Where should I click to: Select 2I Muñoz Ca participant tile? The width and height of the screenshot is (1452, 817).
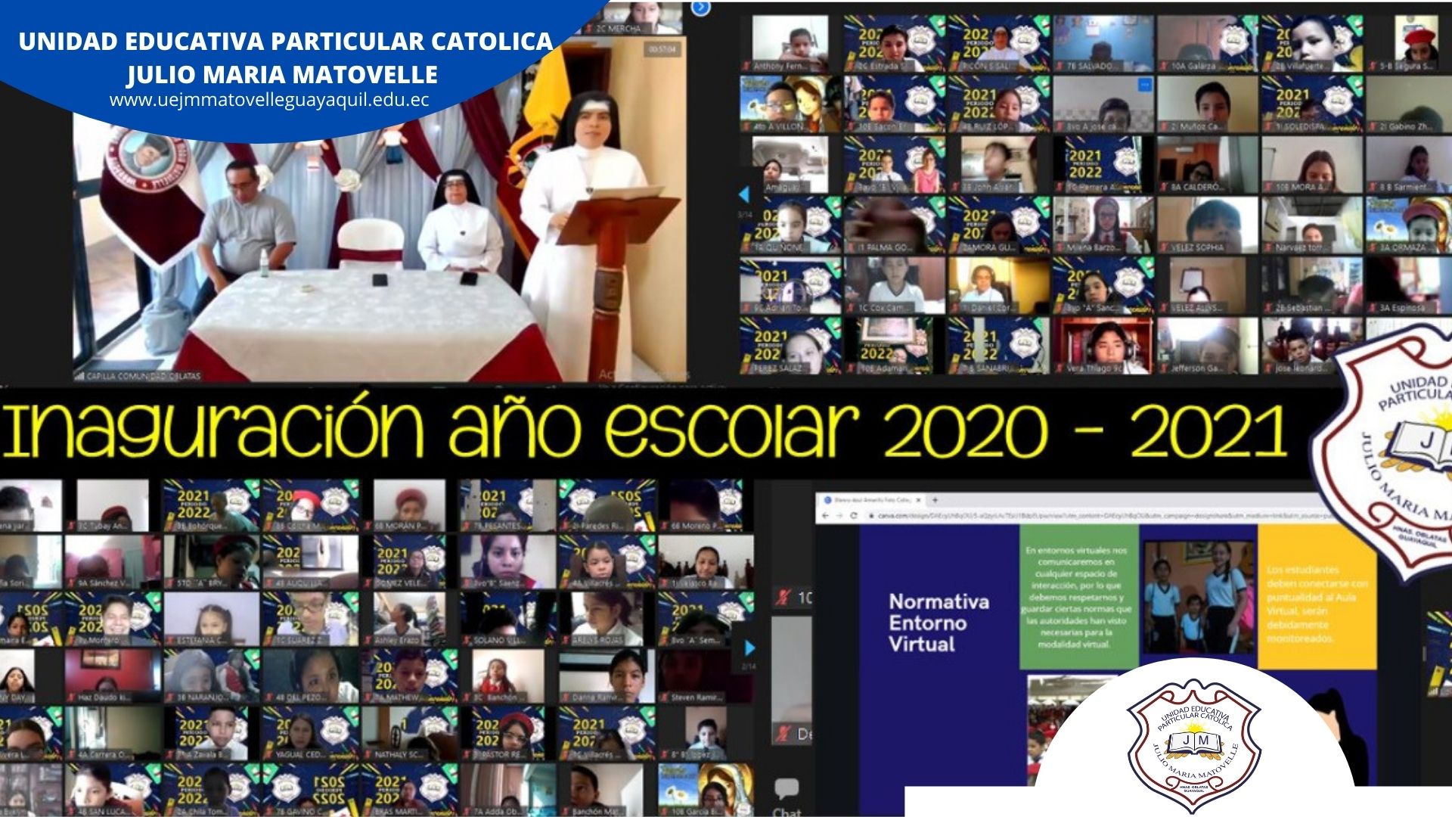[x=1207, y=104]
